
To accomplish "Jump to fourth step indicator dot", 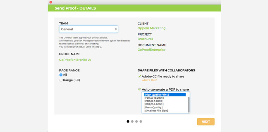I will [141, 121].
